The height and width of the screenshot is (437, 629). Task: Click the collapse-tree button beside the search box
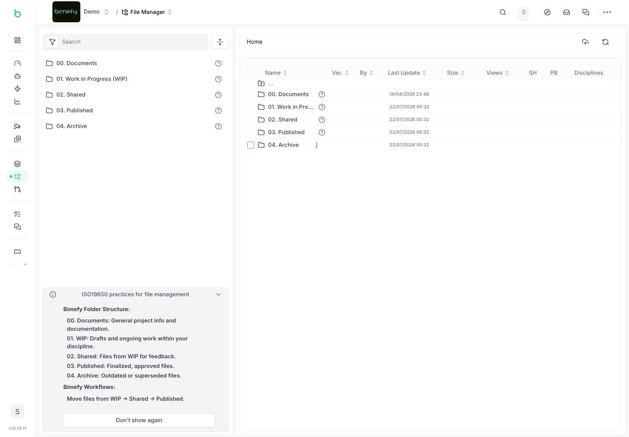220,42
